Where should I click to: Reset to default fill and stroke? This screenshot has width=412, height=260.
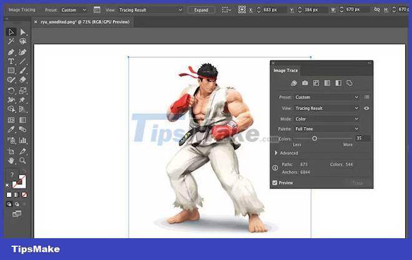[x=8, y=185]
